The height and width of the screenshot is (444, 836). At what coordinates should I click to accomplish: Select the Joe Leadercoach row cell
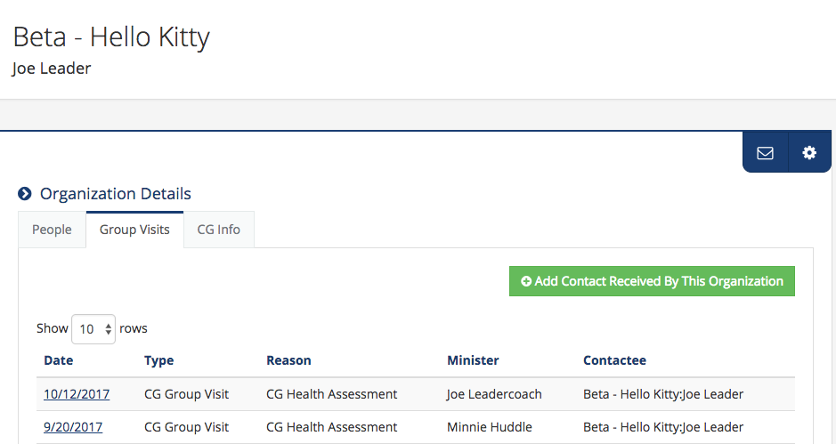(x=494, y=394)
